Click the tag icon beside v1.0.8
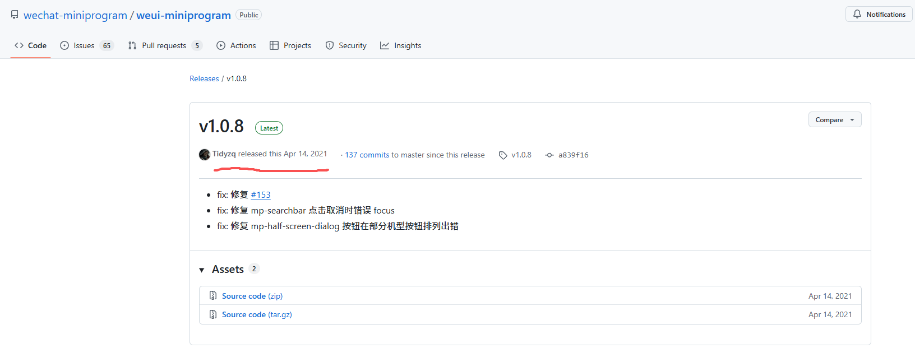Image resolution: width=915 pixels, height=357 pixels. 503,155
